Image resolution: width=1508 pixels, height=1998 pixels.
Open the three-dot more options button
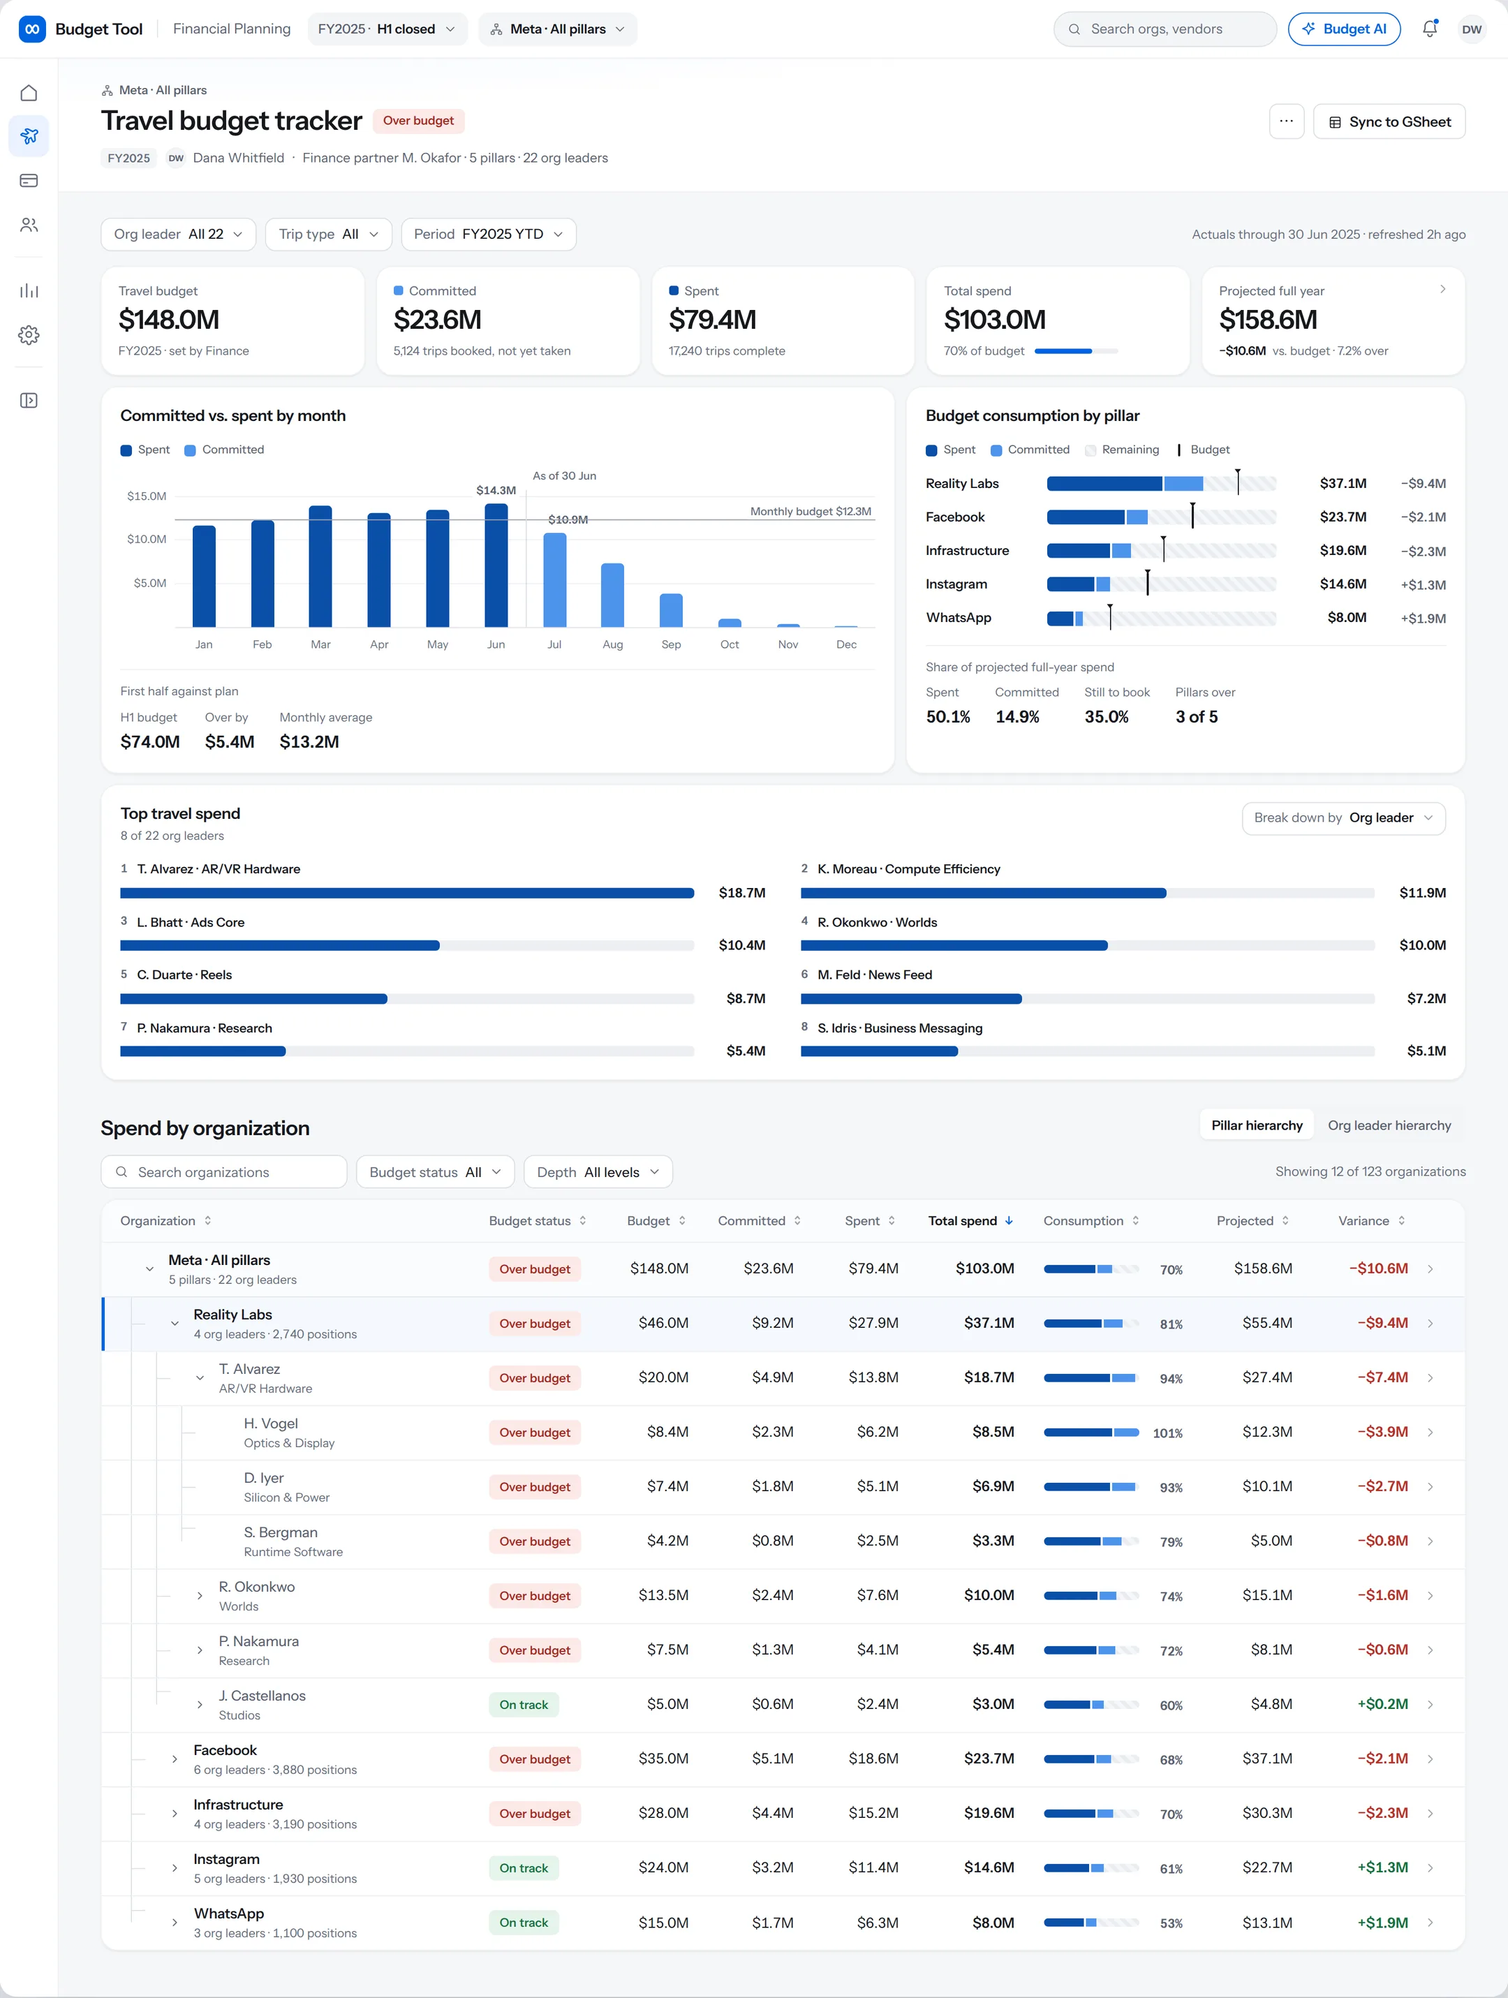point(1286,121)
